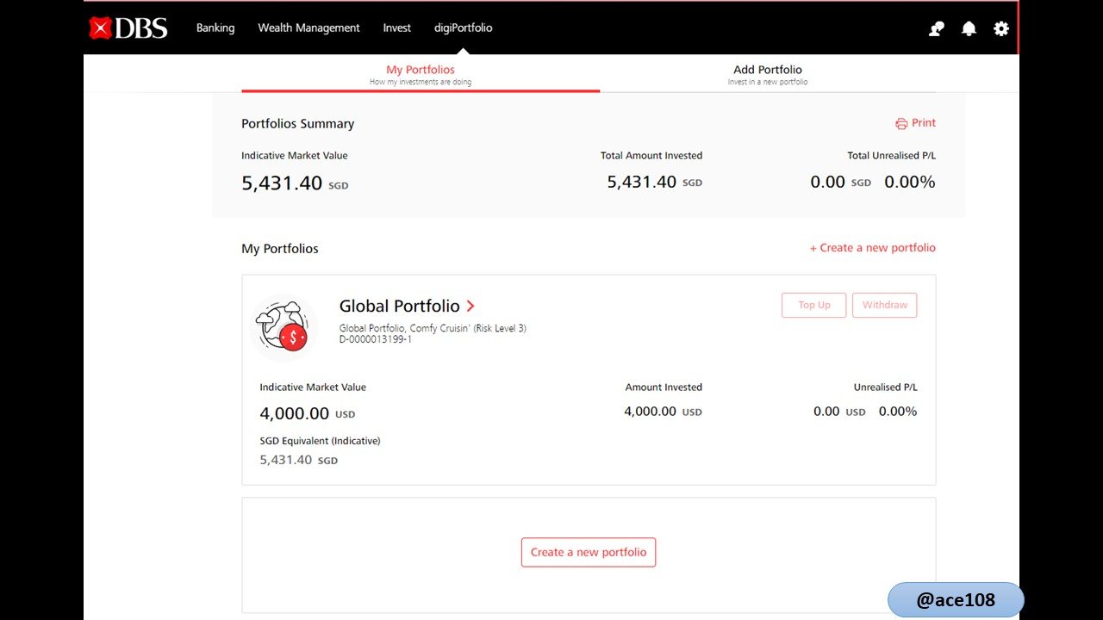The image size is (1103, 620).
Task: Select the 'Portfolios Summary' heading
Action: point(297,124)
